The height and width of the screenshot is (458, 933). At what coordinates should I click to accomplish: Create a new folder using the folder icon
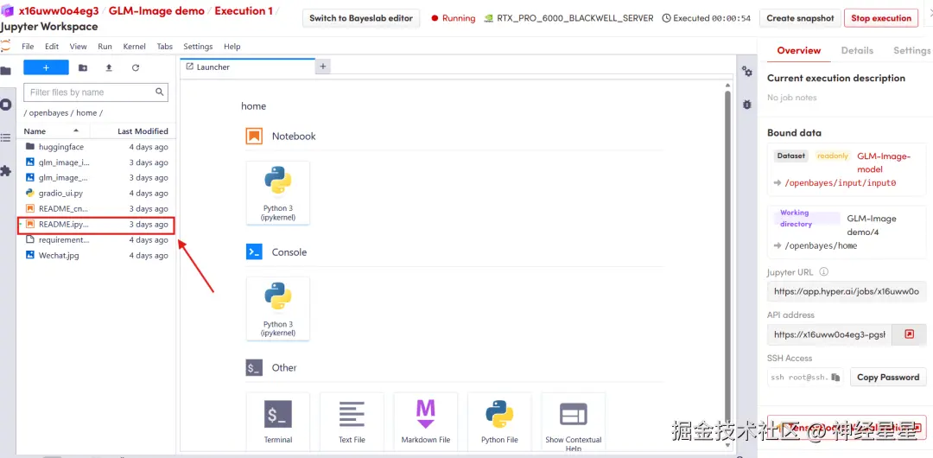tap(83, 68)
